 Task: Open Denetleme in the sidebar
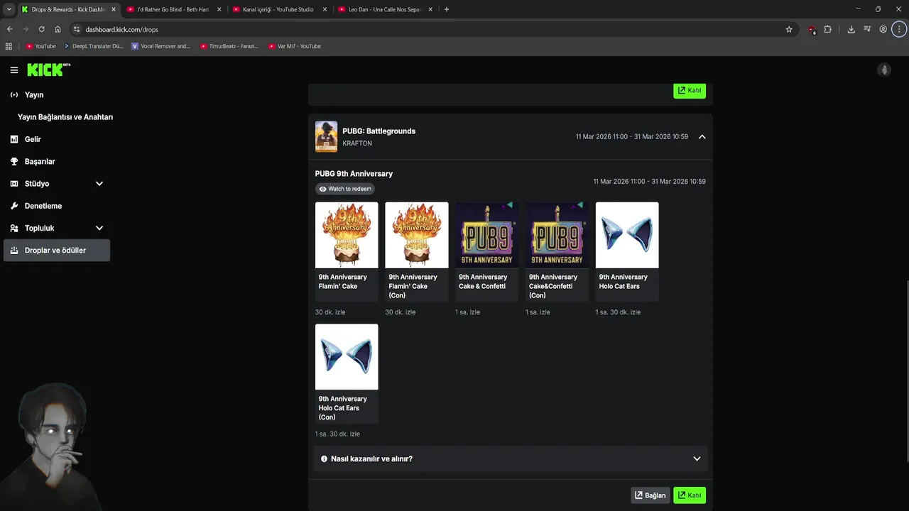(x=43, y=206)
